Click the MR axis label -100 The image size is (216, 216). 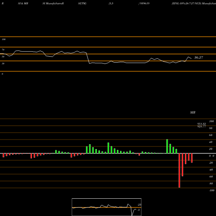pos(212,191)
